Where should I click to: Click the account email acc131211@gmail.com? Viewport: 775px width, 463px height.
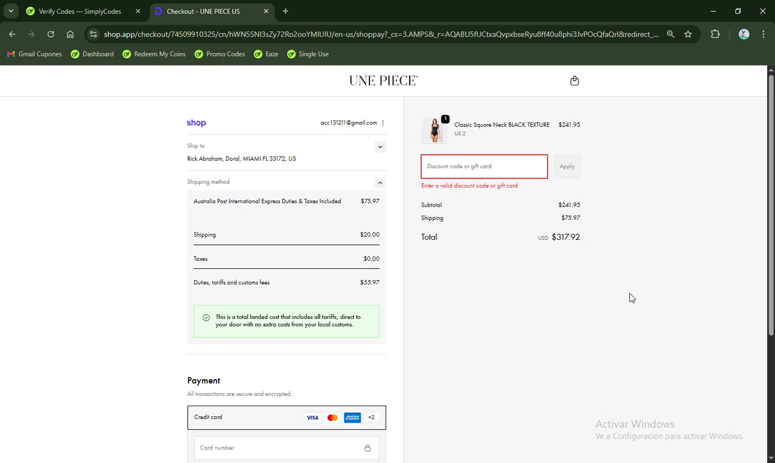point(349,123)
